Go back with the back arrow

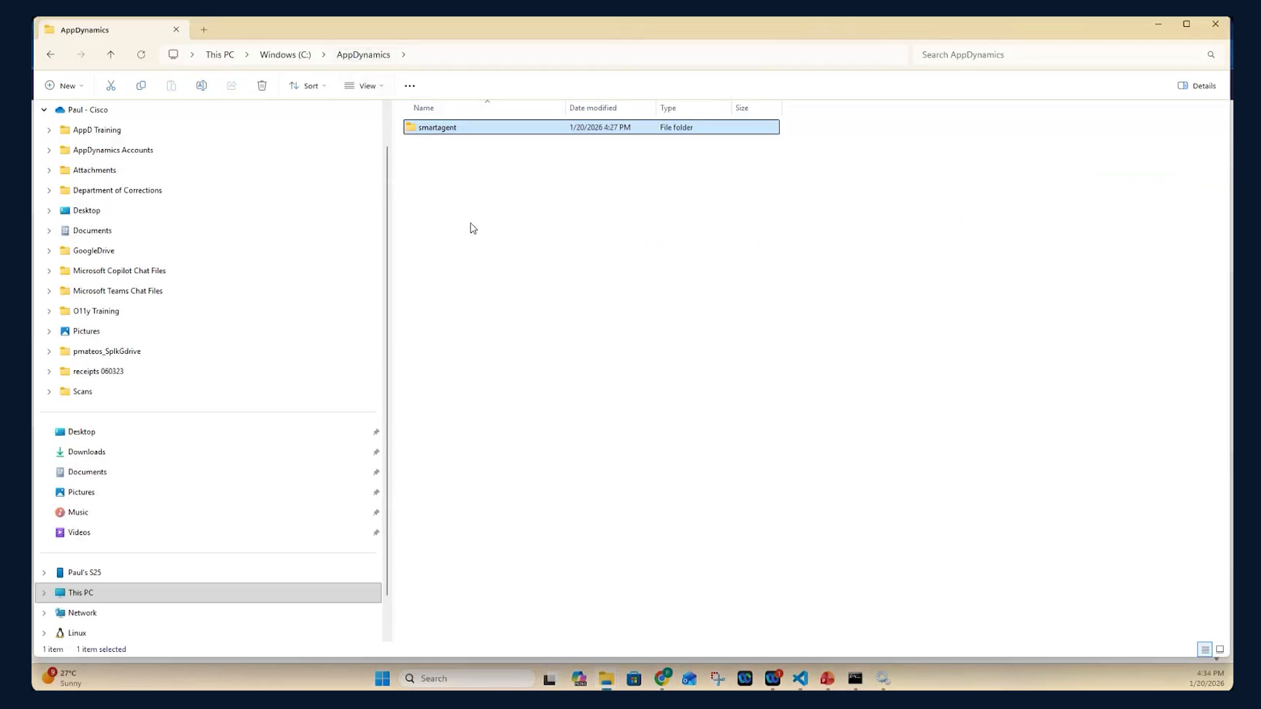coord(51,54)
